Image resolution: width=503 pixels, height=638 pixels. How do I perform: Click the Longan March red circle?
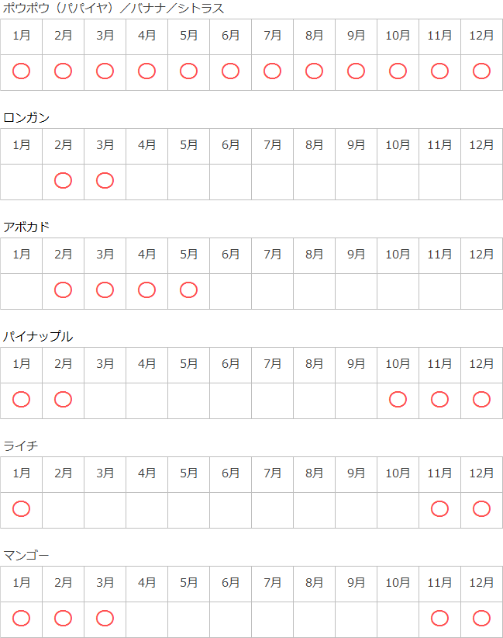tap(105, 181)
